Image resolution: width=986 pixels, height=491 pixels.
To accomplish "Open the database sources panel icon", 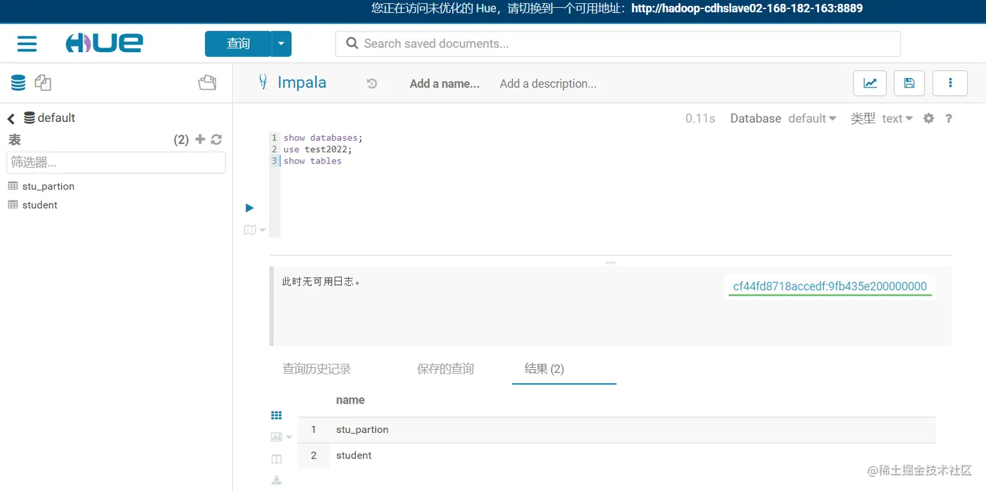I will click(18, 83).
